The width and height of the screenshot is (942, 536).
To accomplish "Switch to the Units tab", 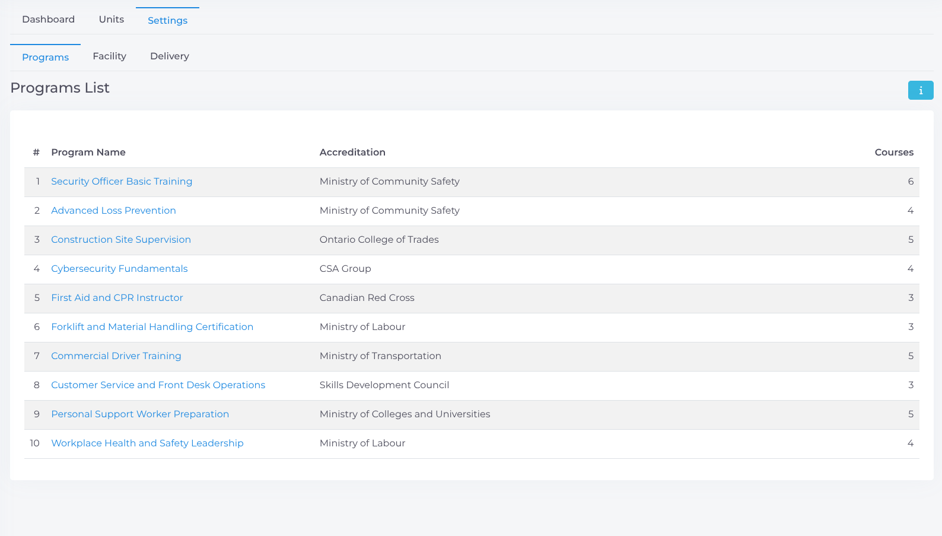I will click(x=112, y=20).
